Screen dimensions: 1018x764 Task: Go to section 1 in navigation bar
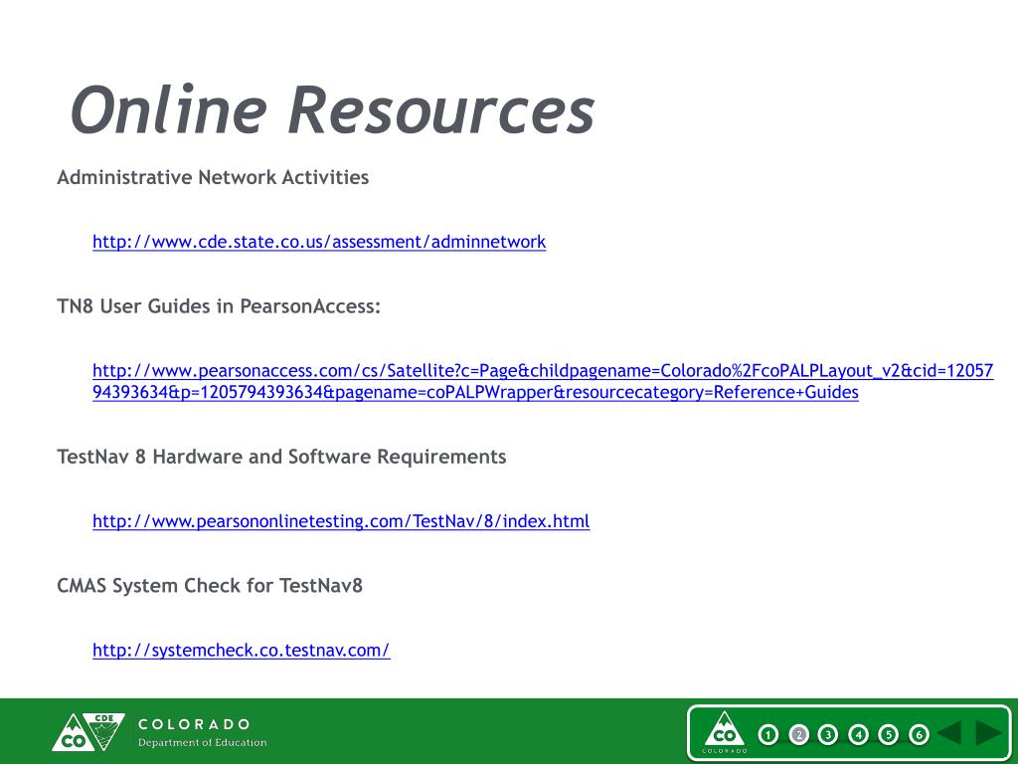coord(768,735)
